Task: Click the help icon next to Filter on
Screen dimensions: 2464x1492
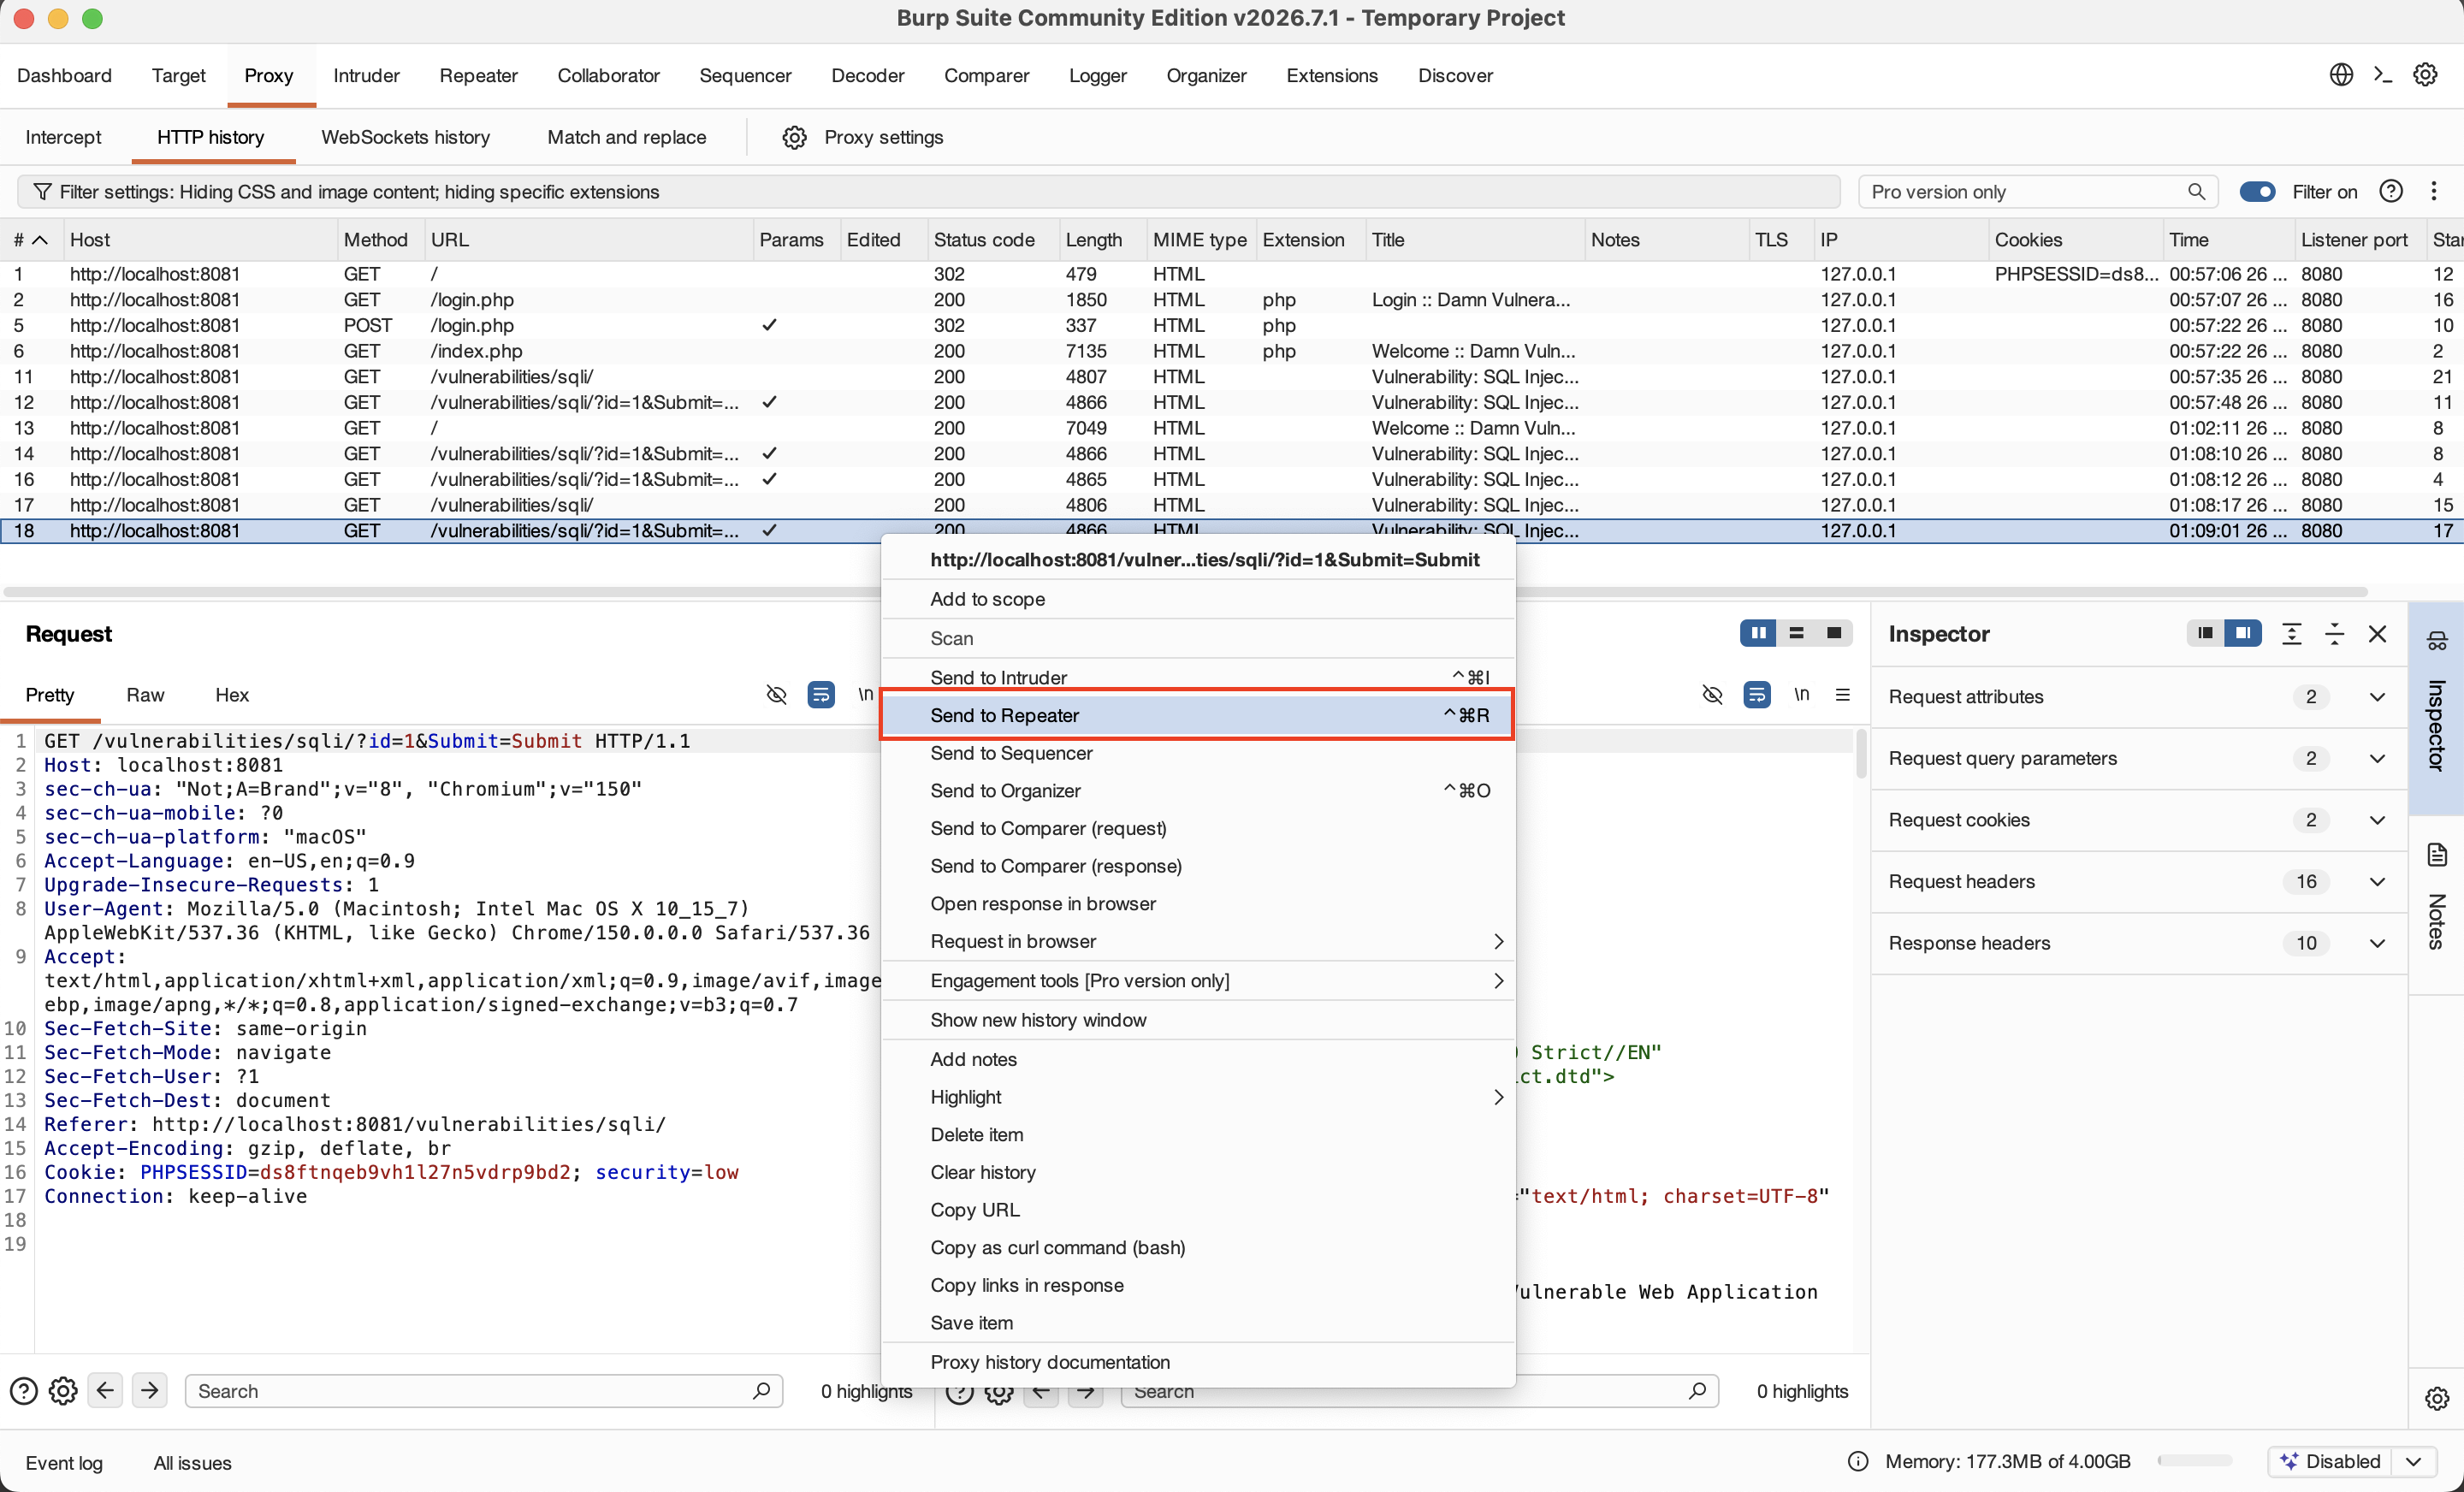Action: coord(2391,191)
